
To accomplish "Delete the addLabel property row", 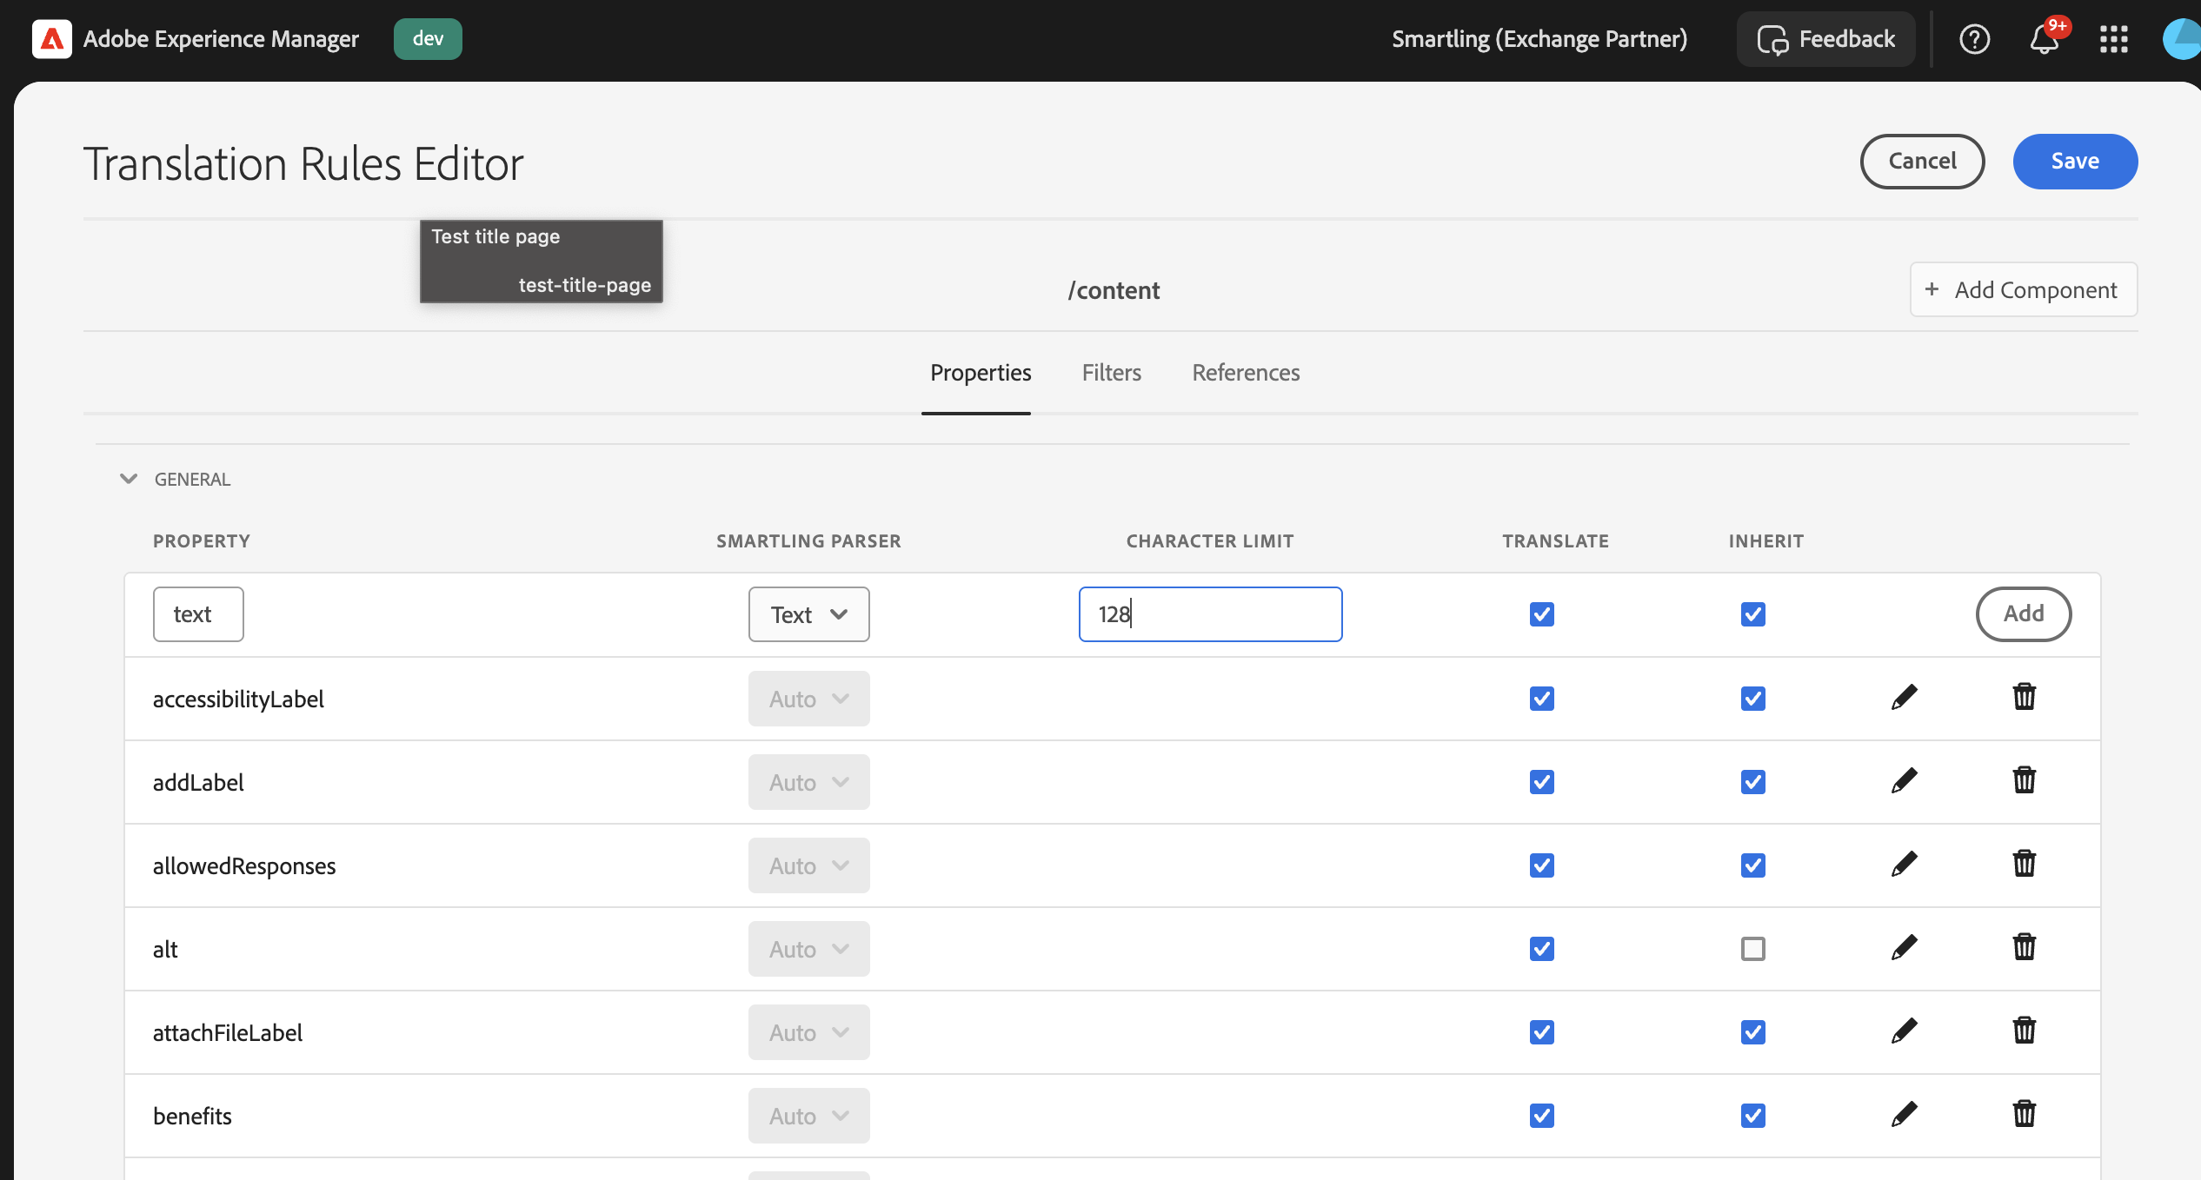I will tap(2024, 780).
